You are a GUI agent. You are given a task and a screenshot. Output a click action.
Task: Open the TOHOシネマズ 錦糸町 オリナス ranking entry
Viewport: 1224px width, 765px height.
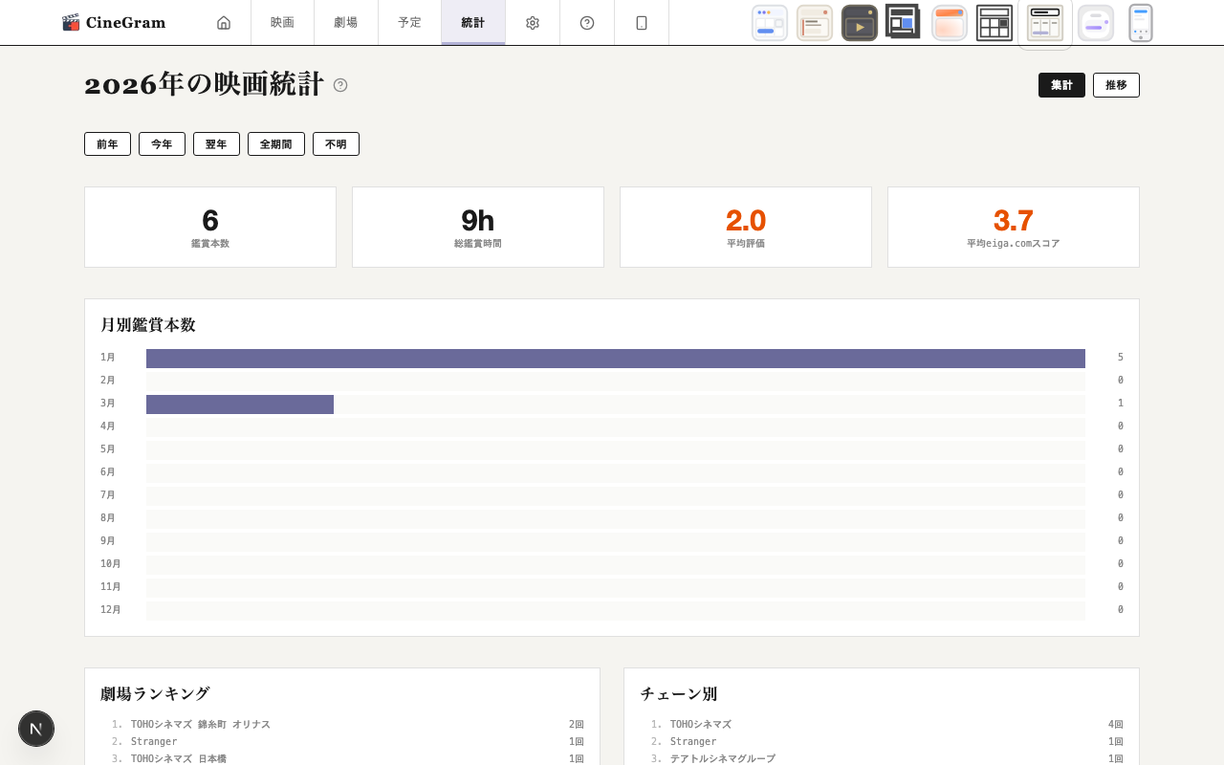click(x=201, y=724)
